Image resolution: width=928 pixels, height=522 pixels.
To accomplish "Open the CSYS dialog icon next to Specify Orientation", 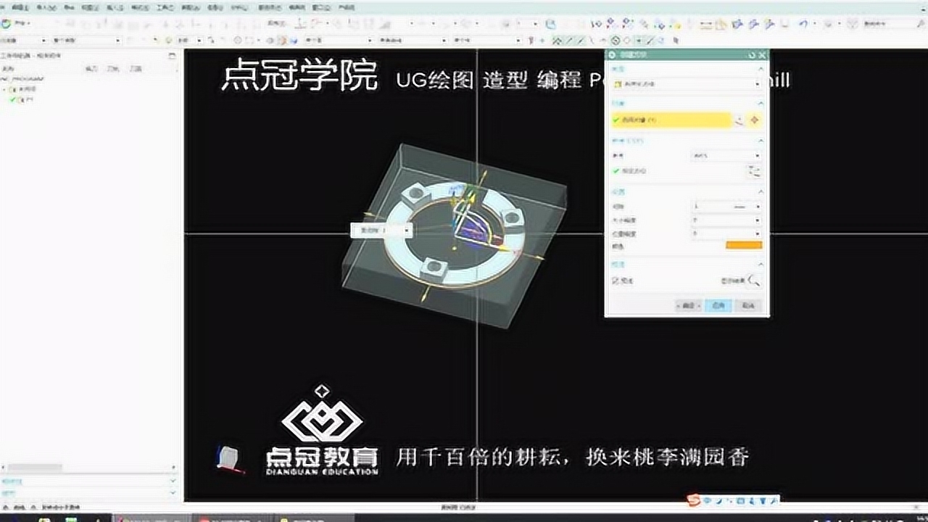I will pyautogui.click(x=755, y=171).
